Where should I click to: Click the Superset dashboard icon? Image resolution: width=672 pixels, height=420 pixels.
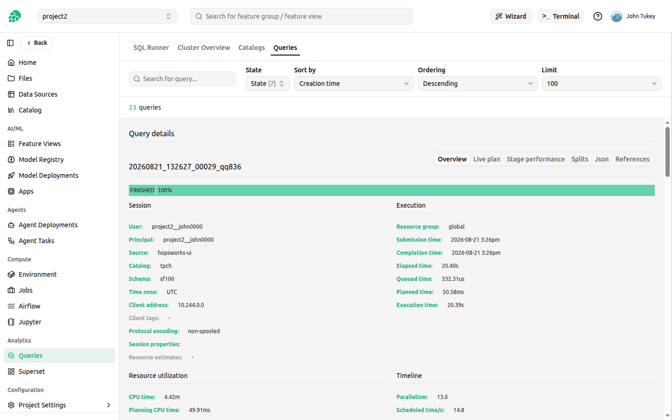11,371
